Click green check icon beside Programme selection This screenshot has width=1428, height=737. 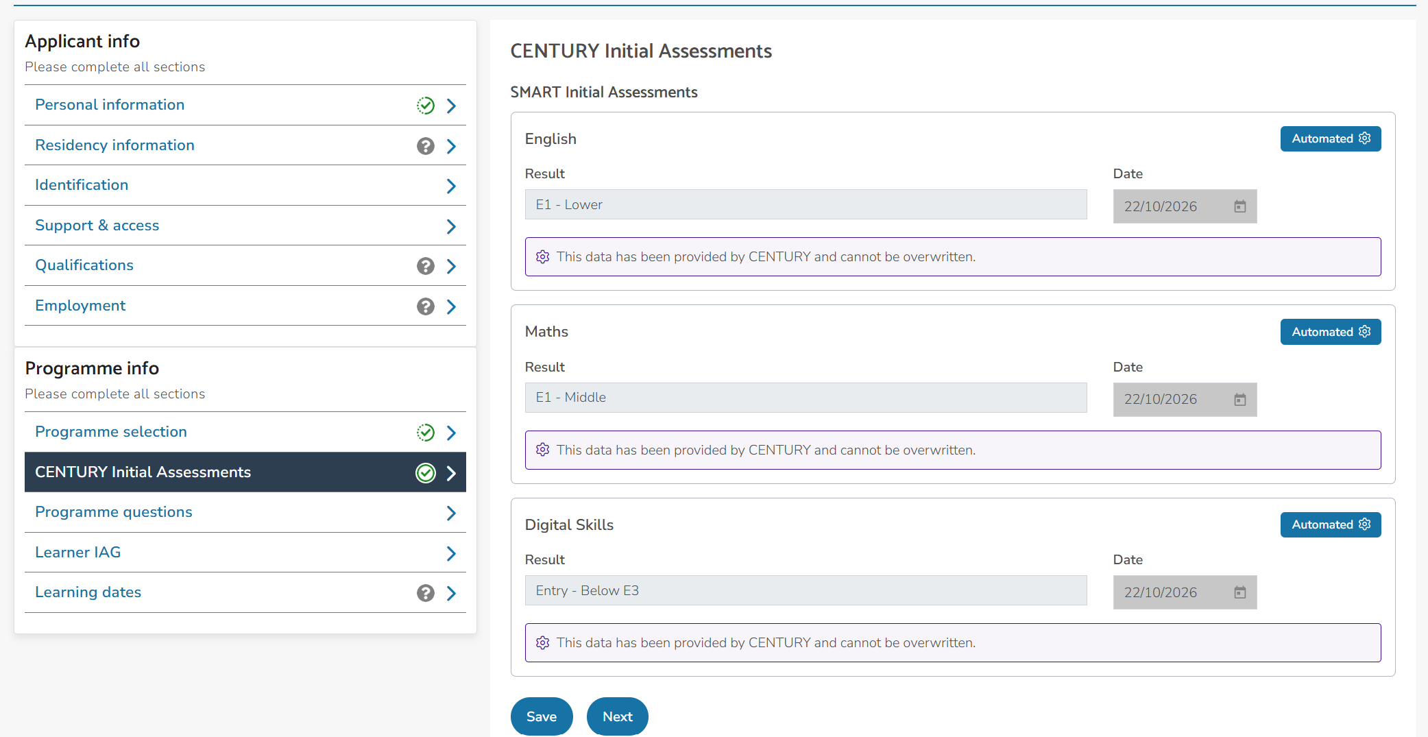click(x=426, y=433)
